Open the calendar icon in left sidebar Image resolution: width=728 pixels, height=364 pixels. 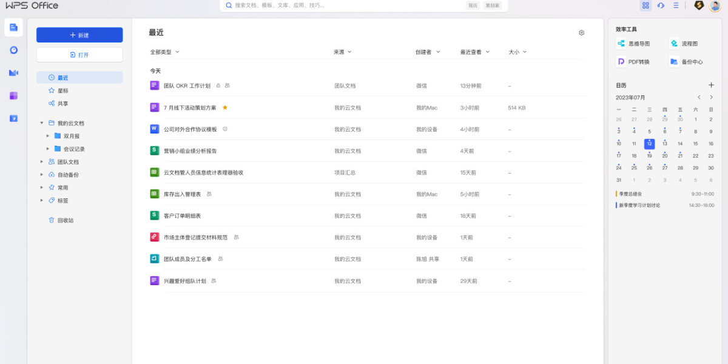tap(13, 118)
